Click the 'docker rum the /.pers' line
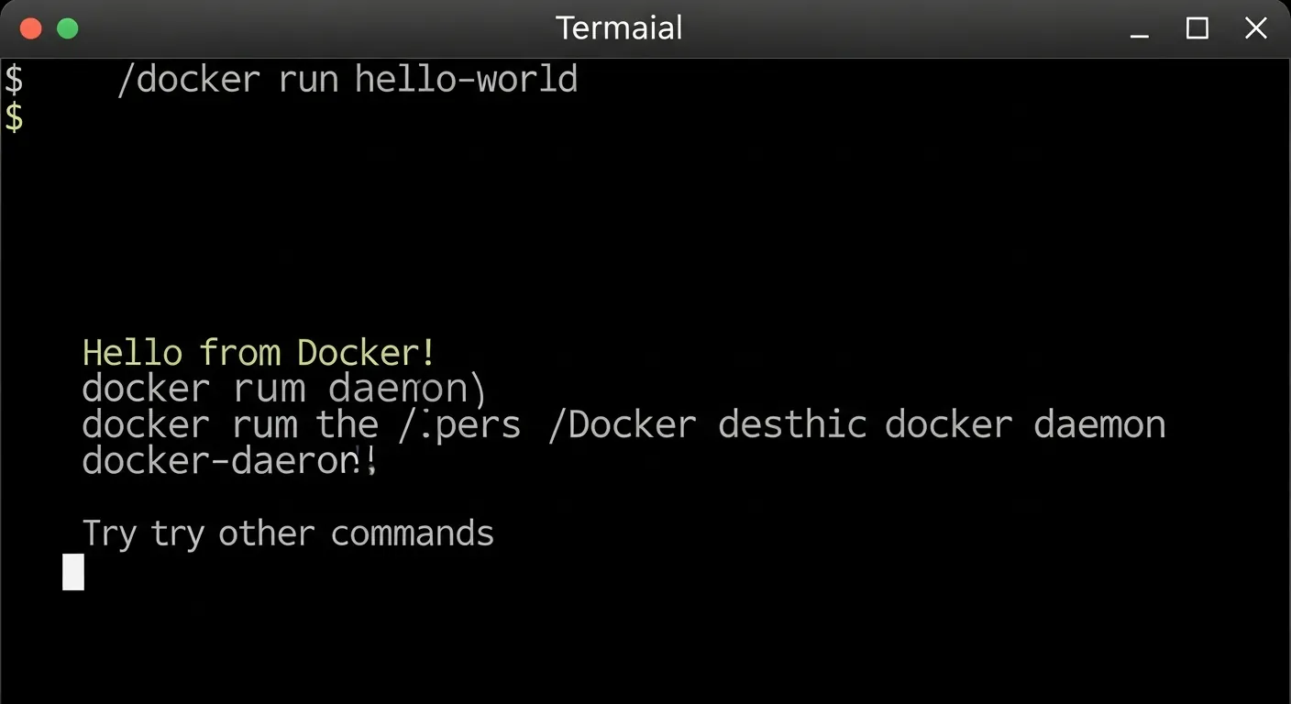Screen dimensions: 1291x704 (303, 423)
